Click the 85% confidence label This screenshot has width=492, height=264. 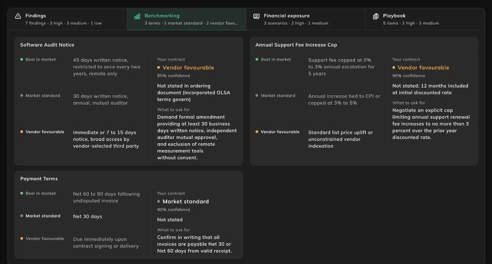(x=173, y=75)
